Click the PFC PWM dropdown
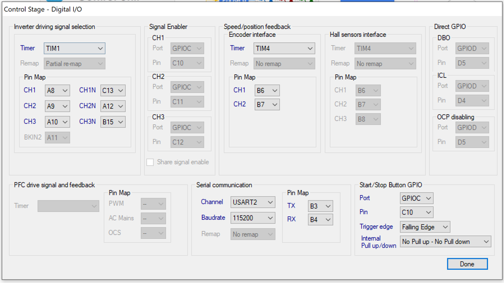The image size is (504, 283). click(x=154, y=204)
